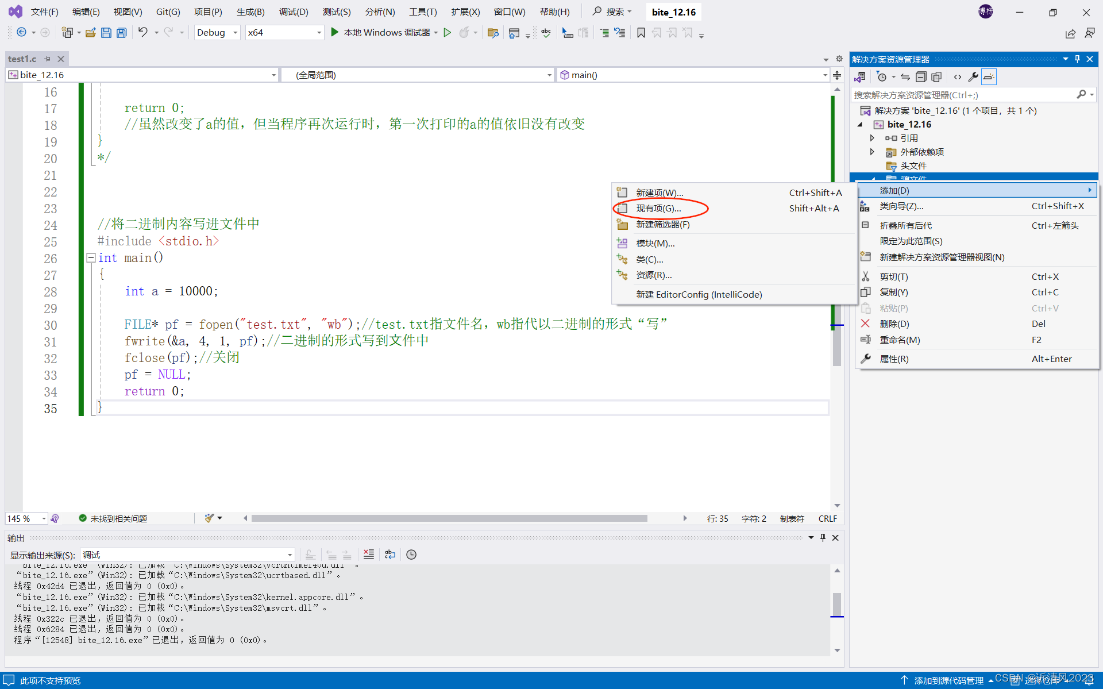Open the x64 platform dropdown
This screenshot has height=689, width=1103.
319,33
